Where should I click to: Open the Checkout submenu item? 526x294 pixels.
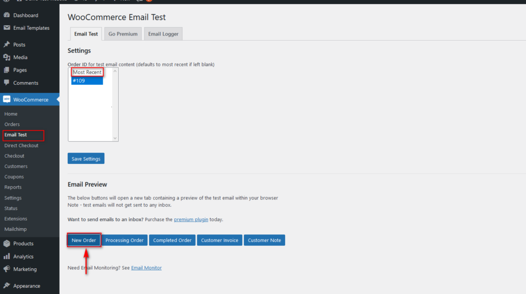(14, 156)
